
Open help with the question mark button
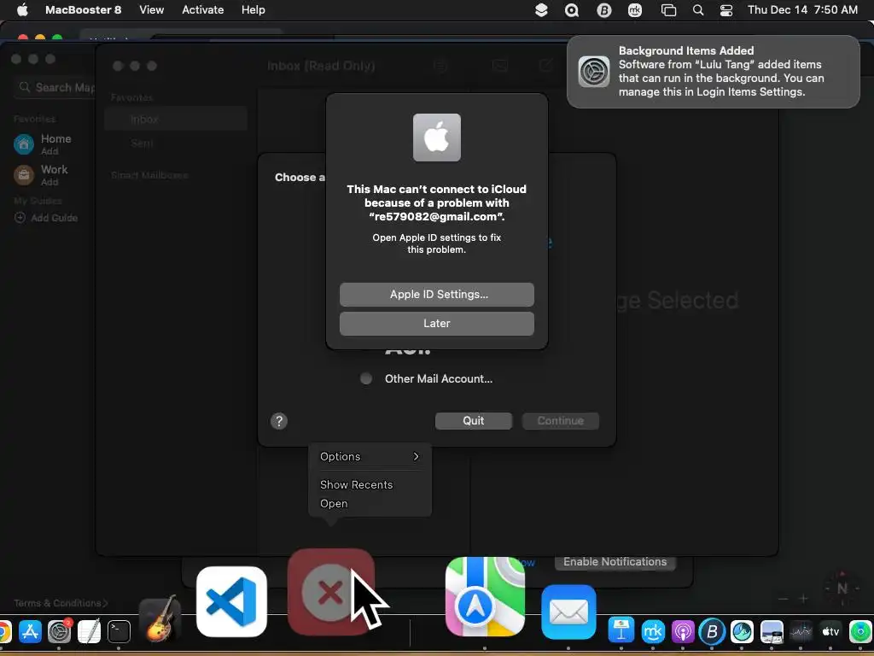[279, 420]
